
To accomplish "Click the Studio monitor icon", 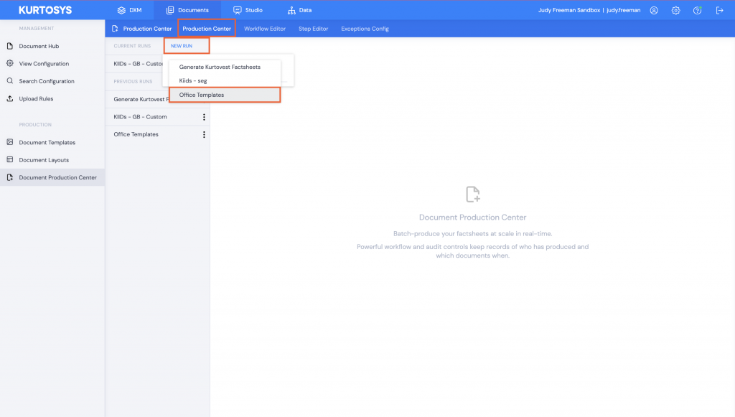I will click(238, 10).
